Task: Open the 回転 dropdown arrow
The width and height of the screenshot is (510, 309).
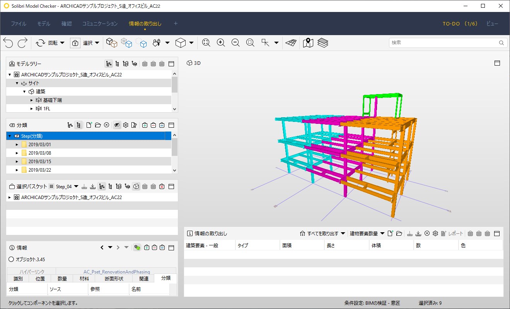Action: tap(62, 43)
